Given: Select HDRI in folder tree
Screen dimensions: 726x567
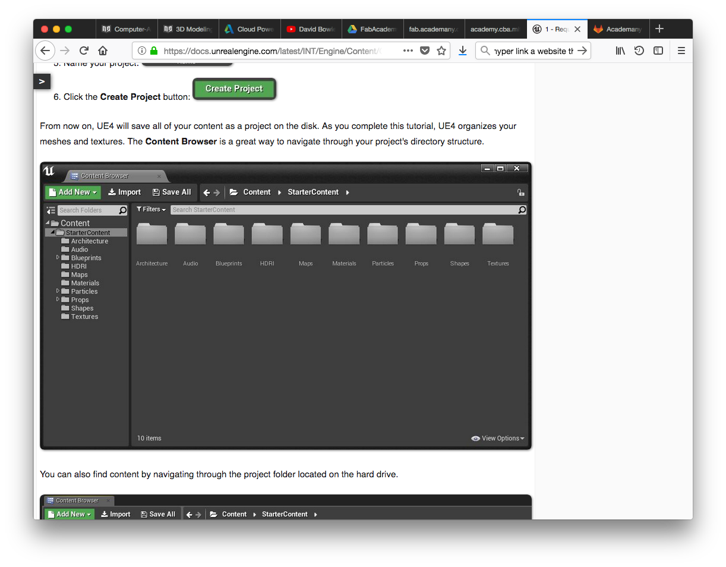Looking at the screenshot, I should [74, 266].
